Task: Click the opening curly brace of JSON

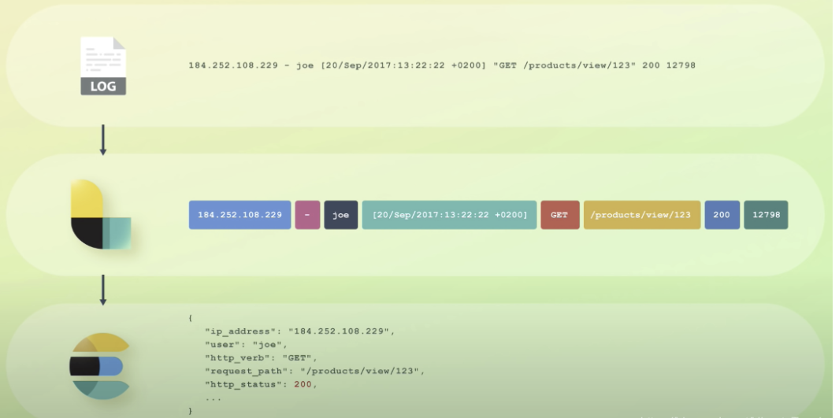Action: (x=190, y=318)
